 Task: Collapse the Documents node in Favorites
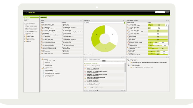[41, 59]
